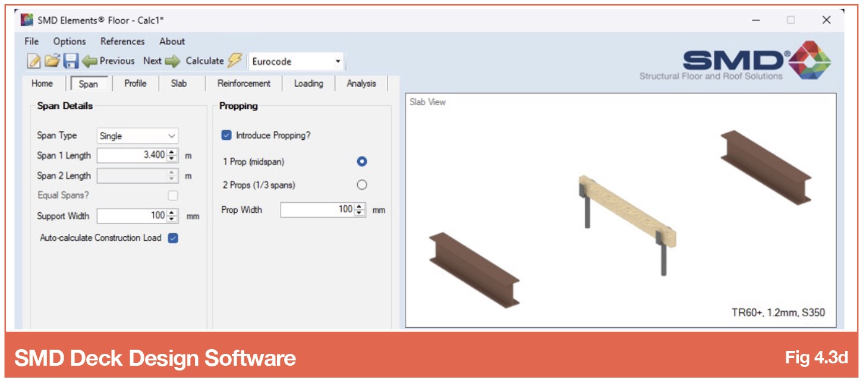863x383 pixels.
Task: Click the Open folder toolbar icon
Action: (53, 61)
